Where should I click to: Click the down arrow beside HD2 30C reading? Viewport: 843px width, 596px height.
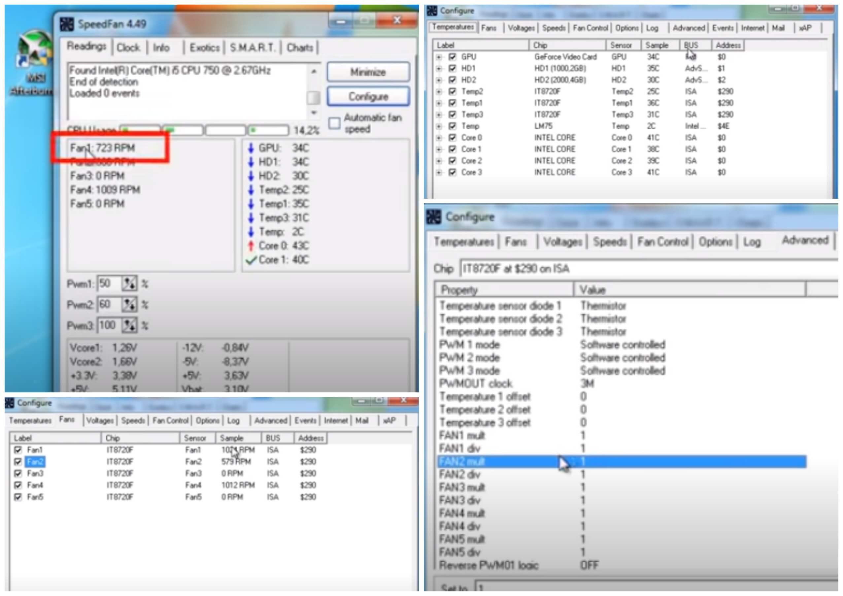point(251,176)
